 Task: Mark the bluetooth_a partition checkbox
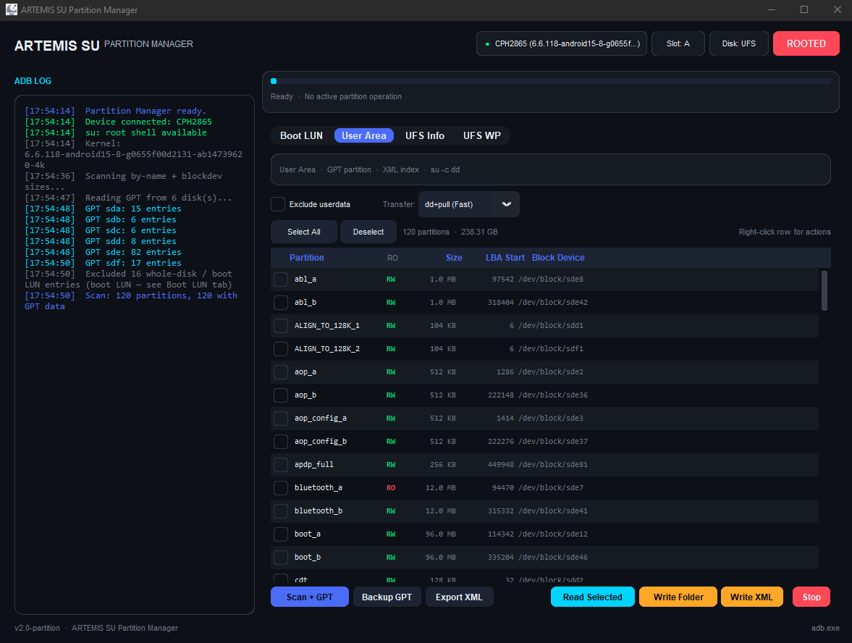point(281,488)
